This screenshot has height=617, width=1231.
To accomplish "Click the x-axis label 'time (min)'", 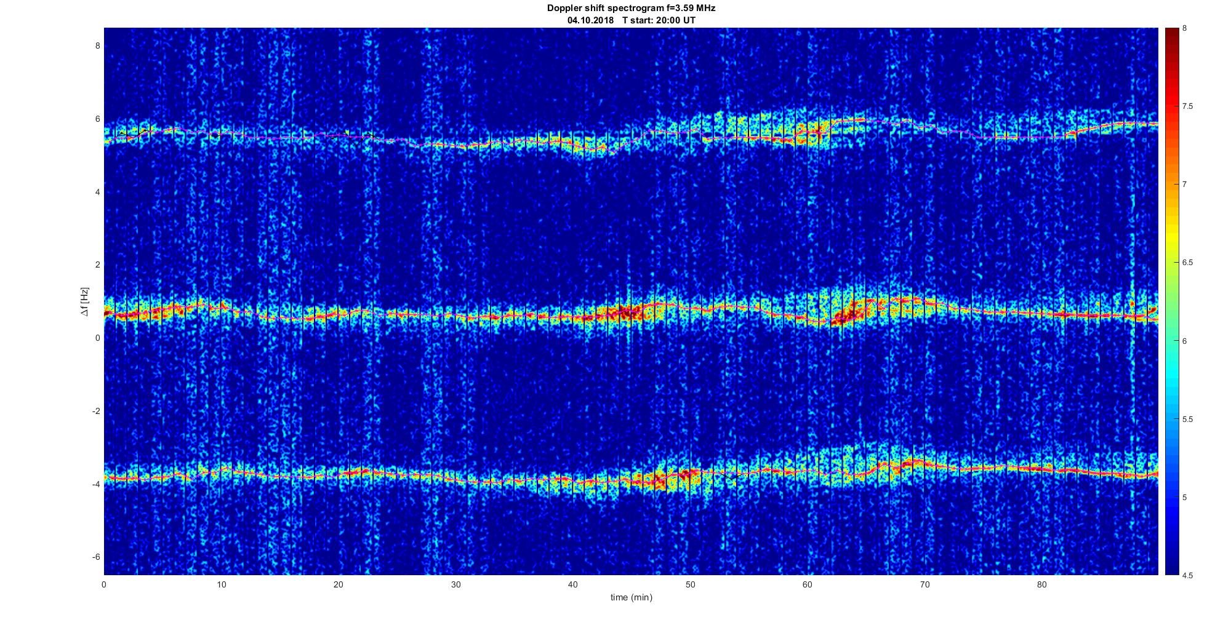I will click(632, 597).
